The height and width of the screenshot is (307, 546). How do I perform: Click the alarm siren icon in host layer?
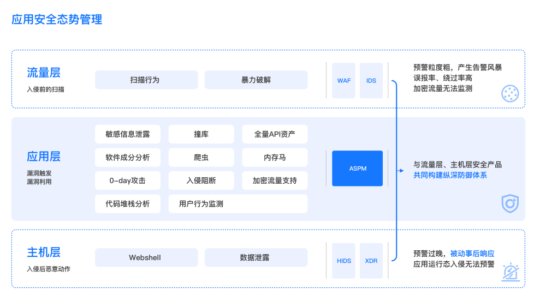coord(510,272)
